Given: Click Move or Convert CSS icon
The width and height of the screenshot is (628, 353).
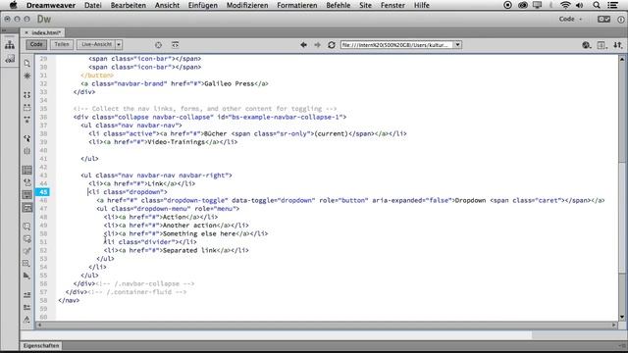Looking at the screenshot, I should coord(27,276).
